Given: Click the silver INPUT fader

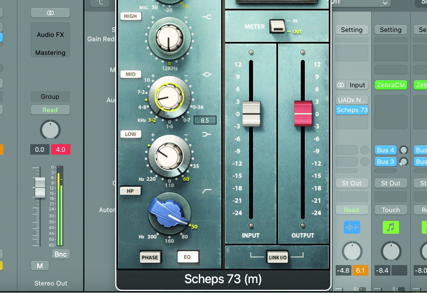Looking at the screenshot, I should (251, 114).
